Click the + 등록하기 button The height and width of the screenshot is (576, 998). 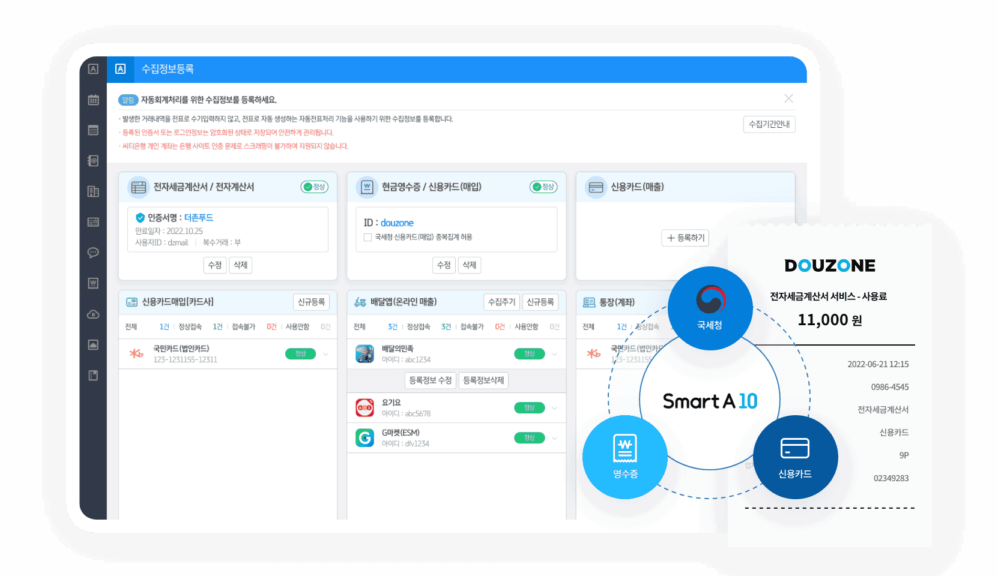click(x=685, y=238)
